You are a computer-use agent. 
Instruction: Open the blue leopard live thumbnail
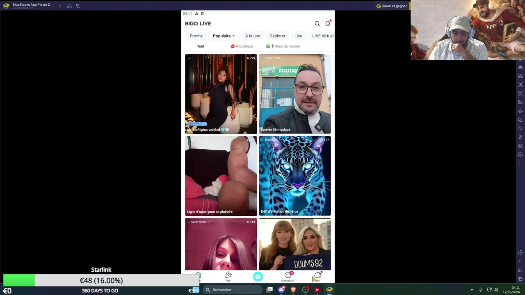294,176
